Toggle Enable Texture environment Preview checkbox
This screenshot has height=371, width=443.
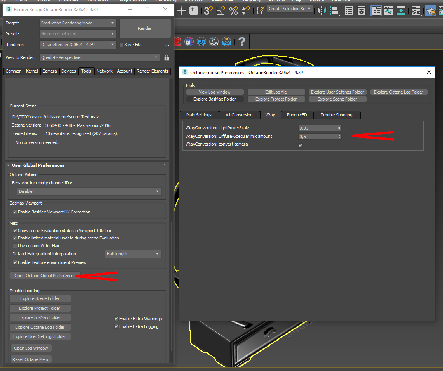(15, 262)
